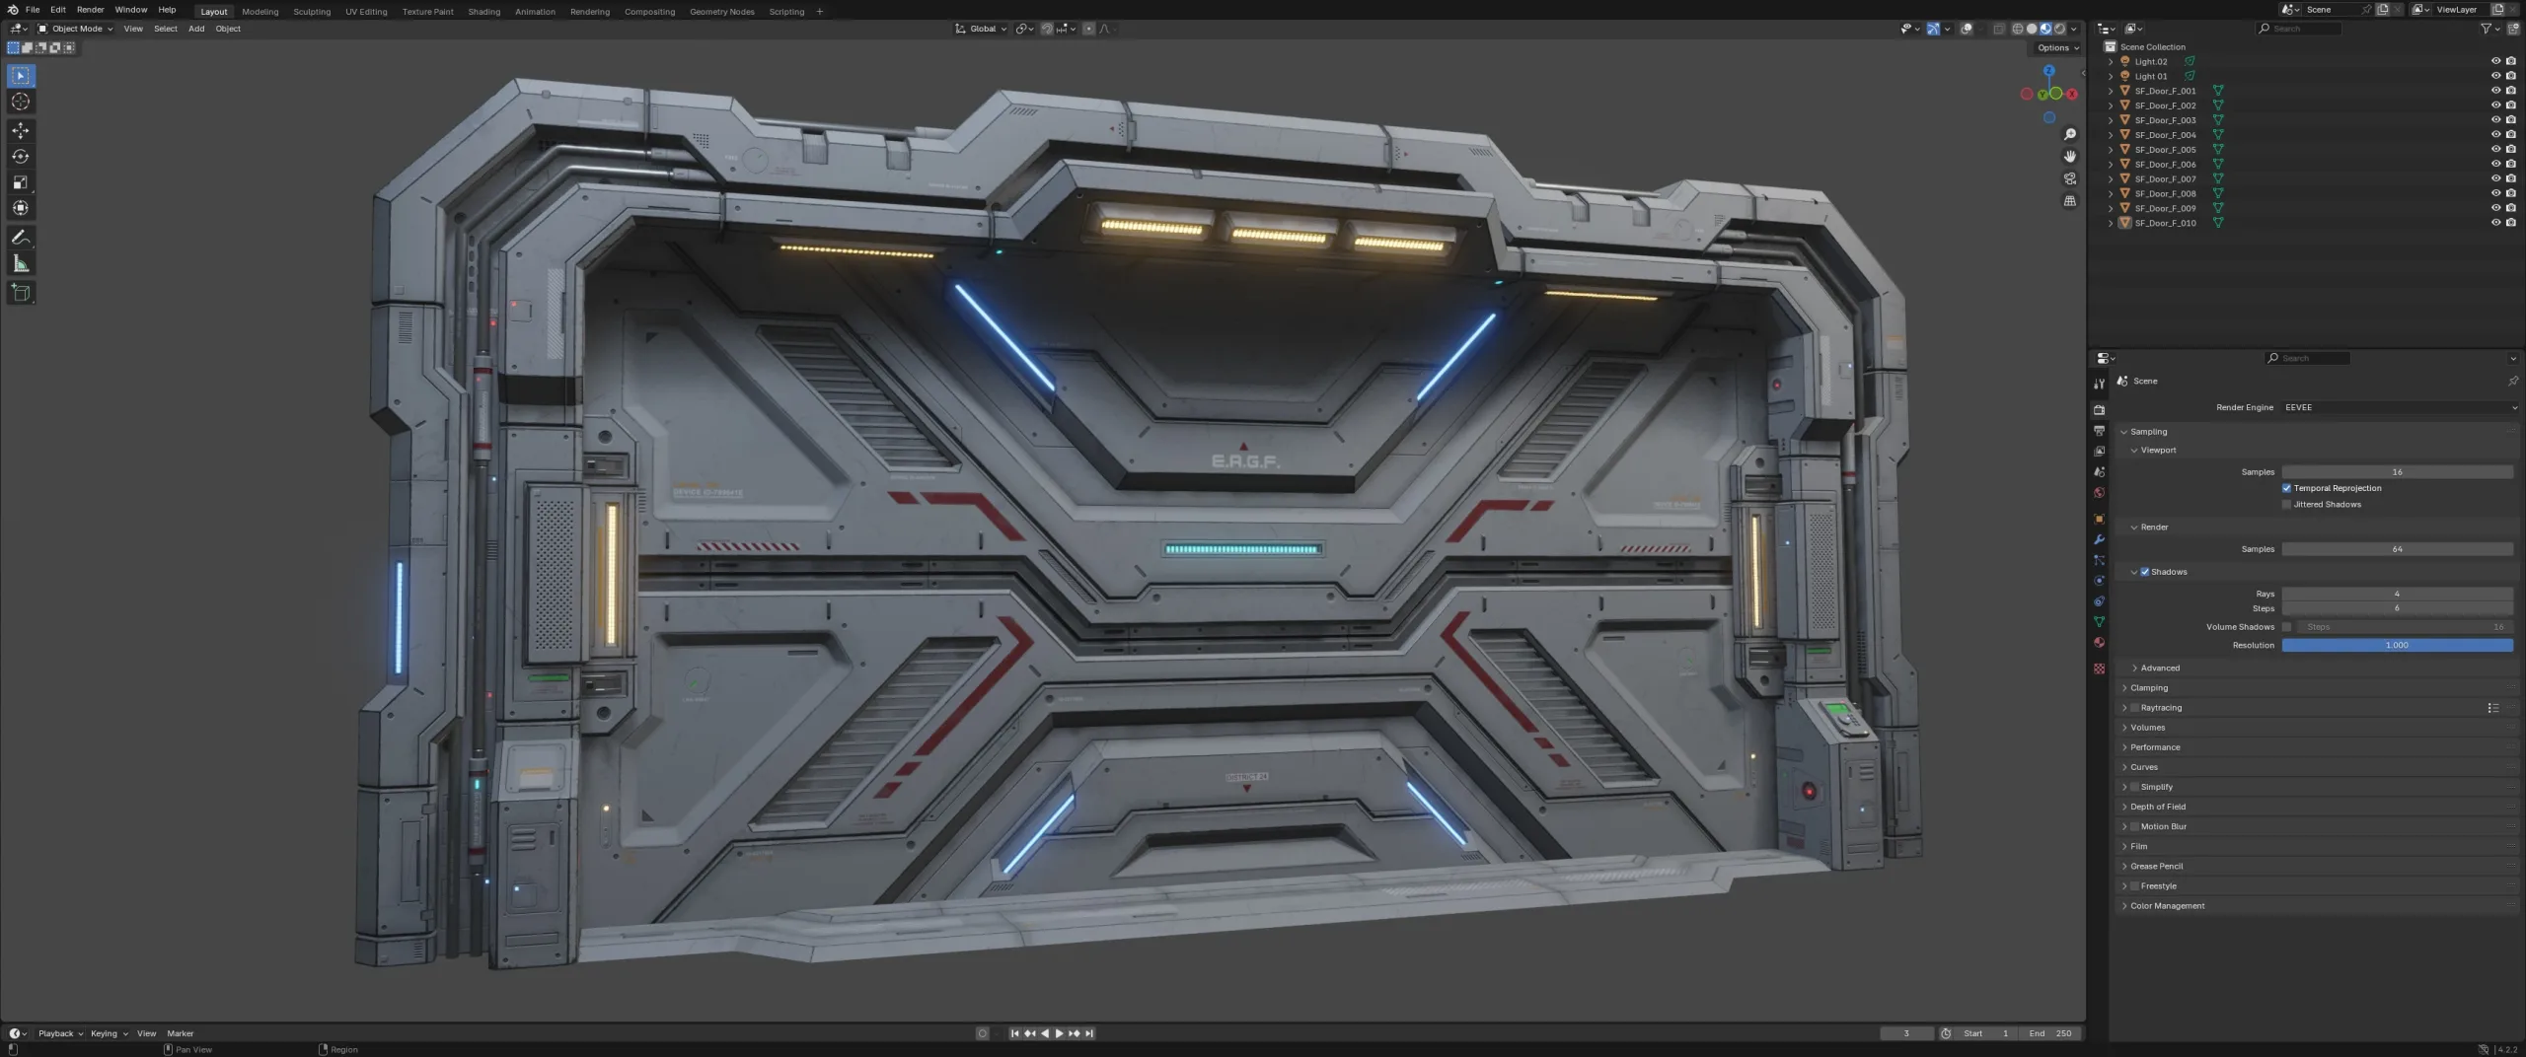
Task: Click the current frame number field
Action: (1907, 1033)
